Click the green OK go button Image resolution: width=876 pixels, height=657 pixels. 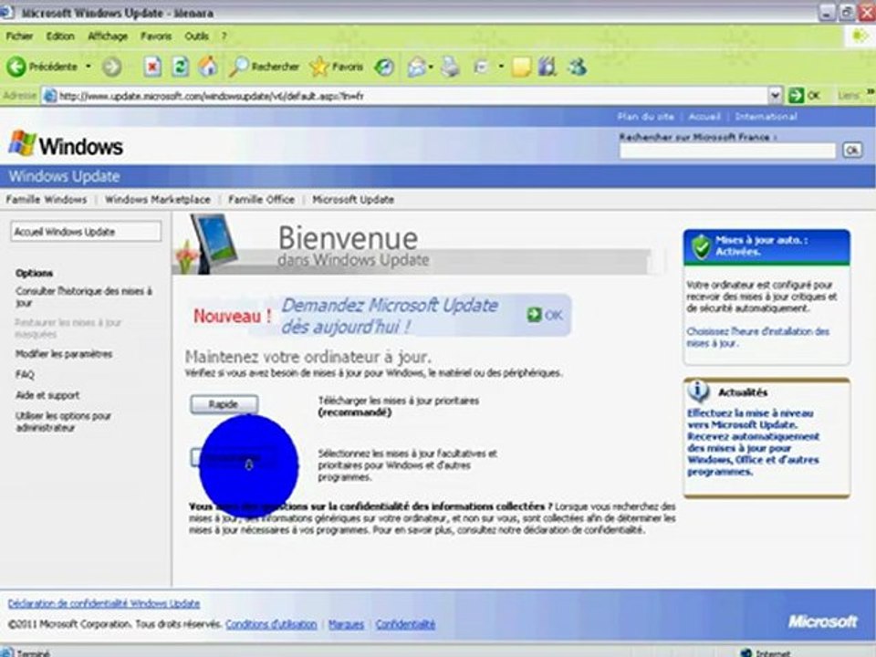tap(803, 96)
